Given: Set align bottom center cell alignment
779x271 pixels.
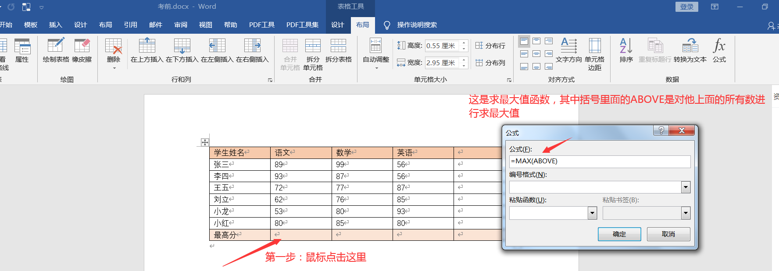Looking at the screenshot, I should 536,67.
